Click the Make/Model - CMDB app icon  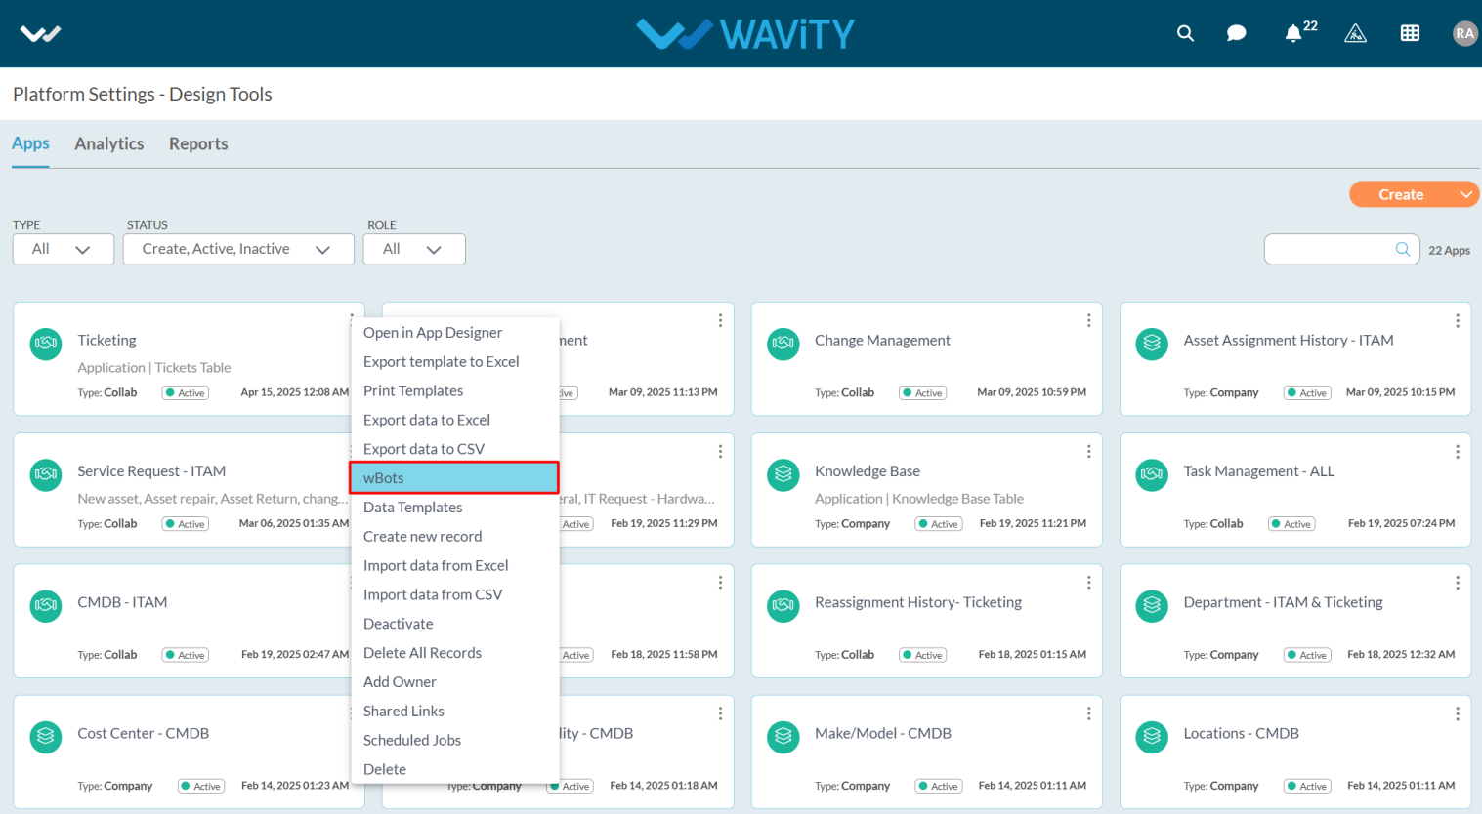[x=783, y=736]
